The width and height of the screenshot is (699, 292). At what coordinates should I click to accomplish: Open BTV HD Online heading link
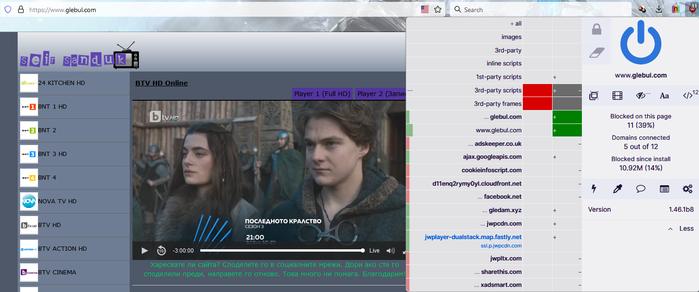[x=161, y=83]
